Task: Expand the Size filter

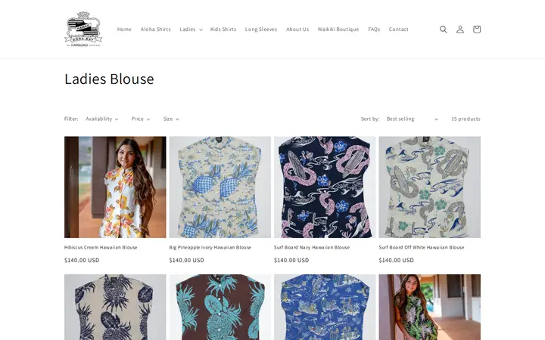Action: 171,119
